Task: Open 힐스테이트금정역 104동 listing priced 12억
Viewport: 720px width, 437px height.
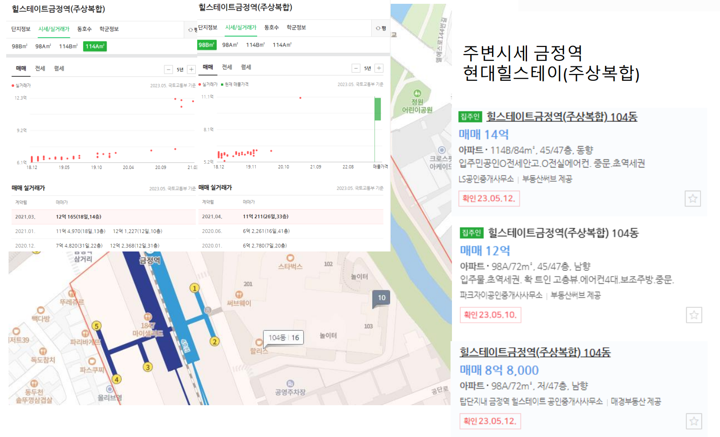Action: (x=563, y=232)
